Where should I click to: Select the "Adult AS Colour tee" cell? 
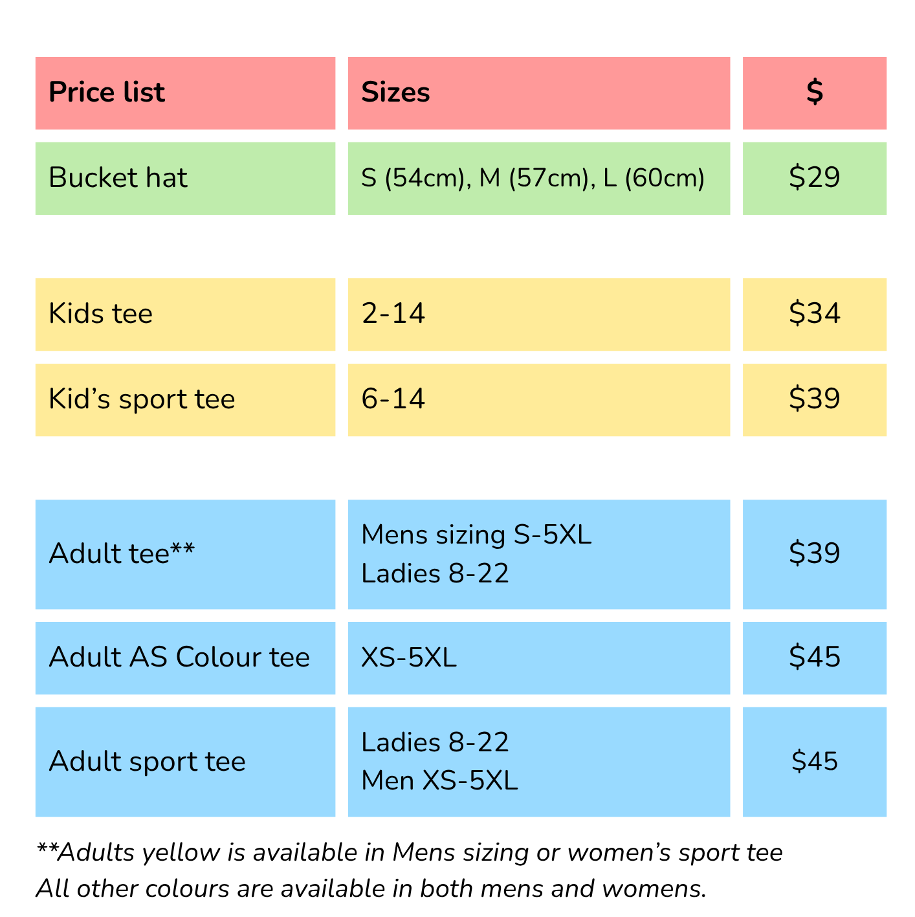[x=185, y=657]
